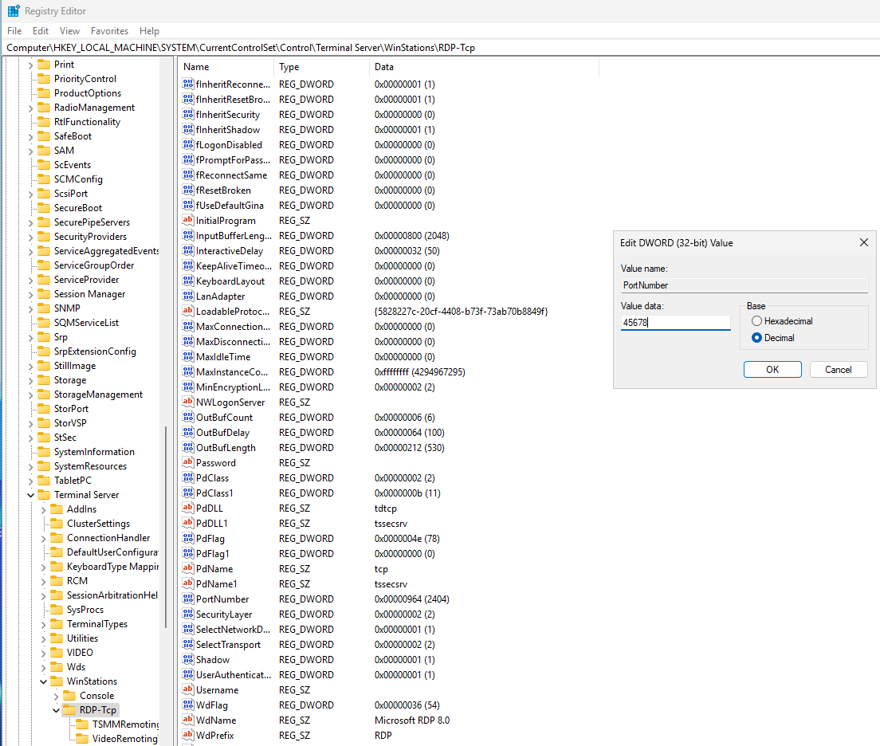Select the Decimal base radio button
This screenshot has width=880, height=746.
756,338
